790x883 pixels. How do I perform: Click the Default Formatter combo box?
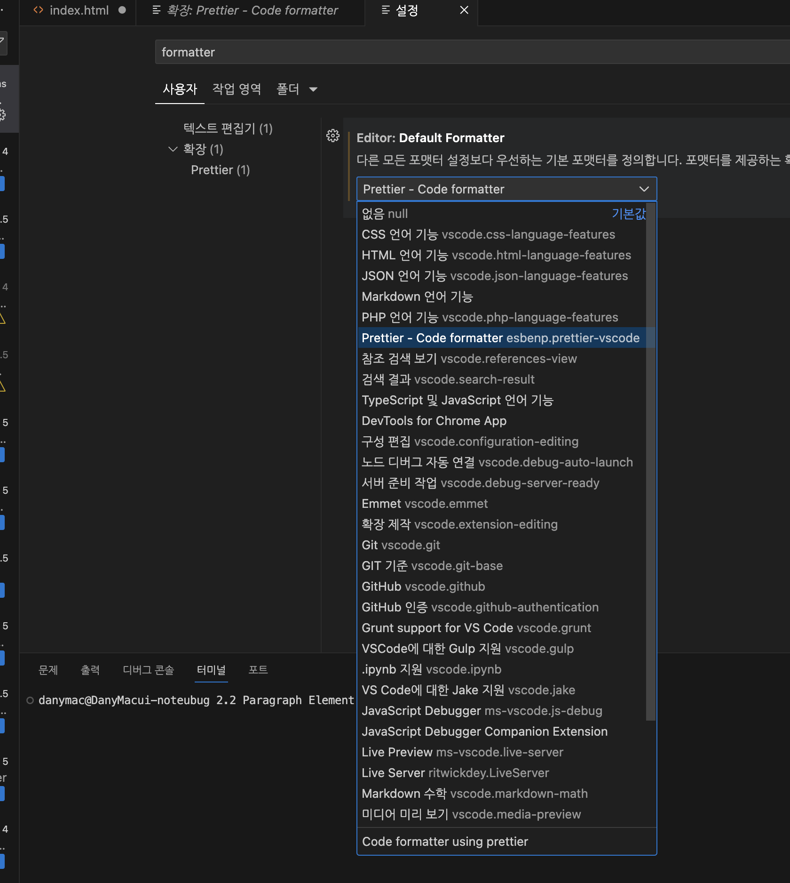[506, 189]
